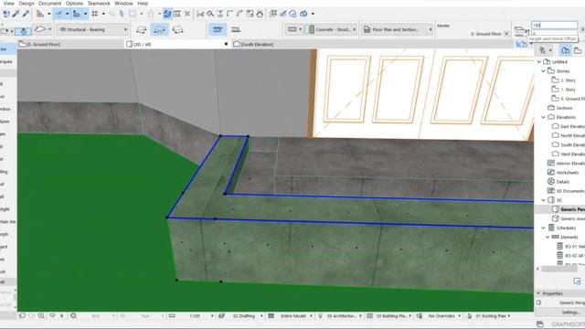Viewport: 585px width, 329px height.
Task: Open West Elevation in the navigator
Action: click(572, 154)
